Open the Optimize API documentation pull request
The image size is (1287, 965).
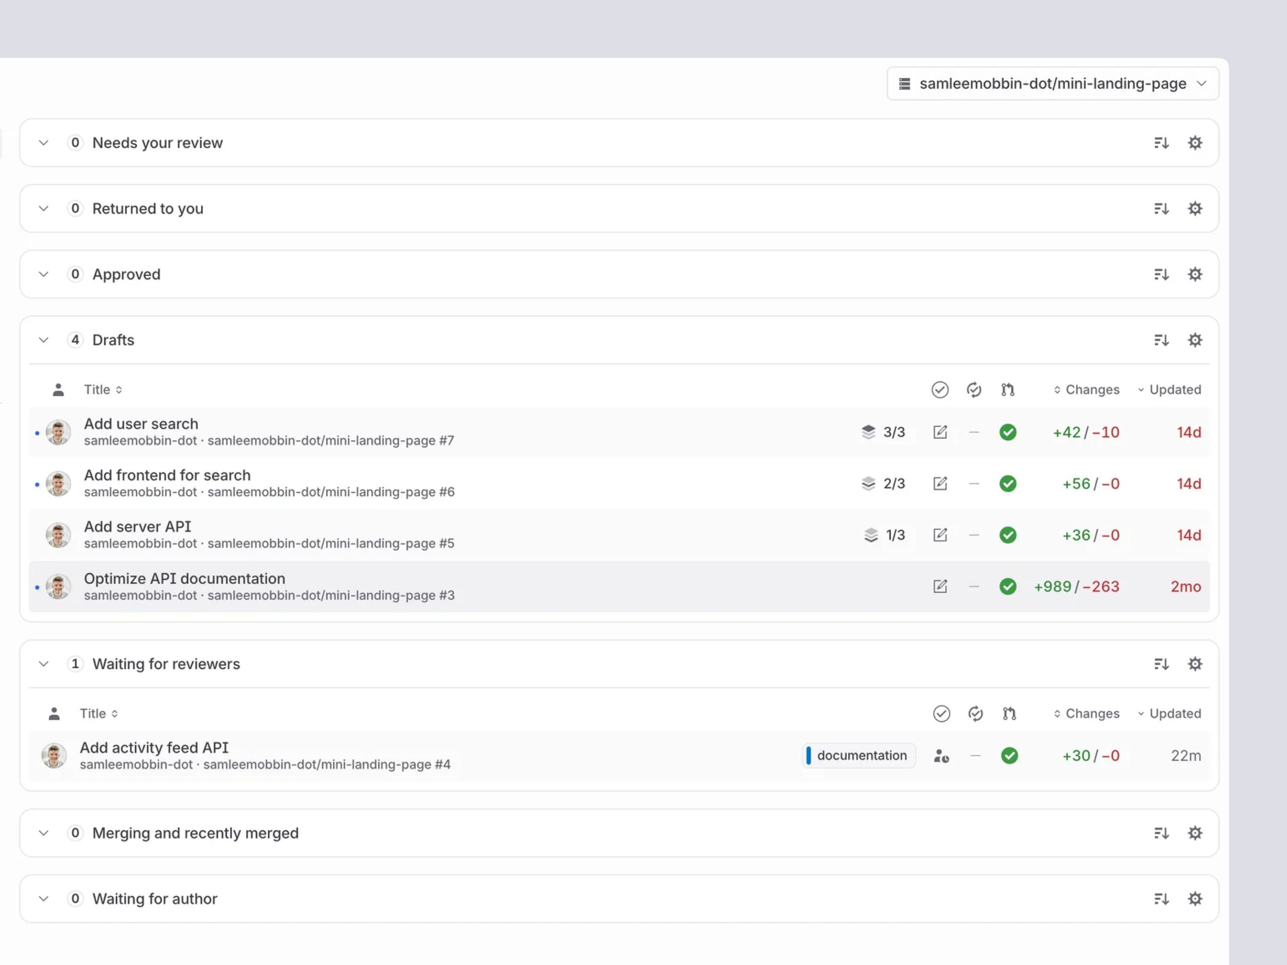point(185,578)
